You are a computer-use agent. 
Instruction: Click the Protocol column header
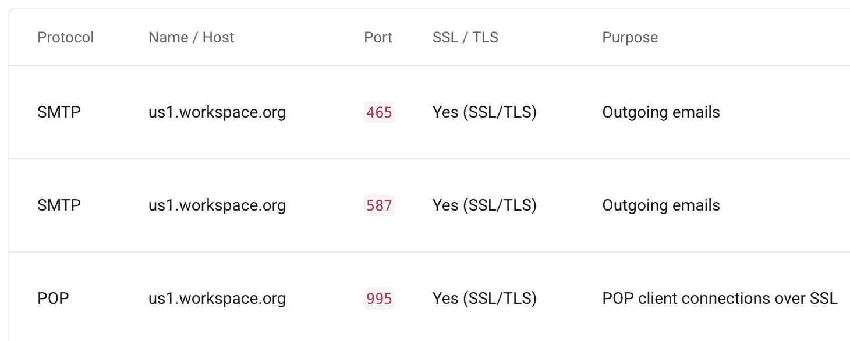[65, 38]
